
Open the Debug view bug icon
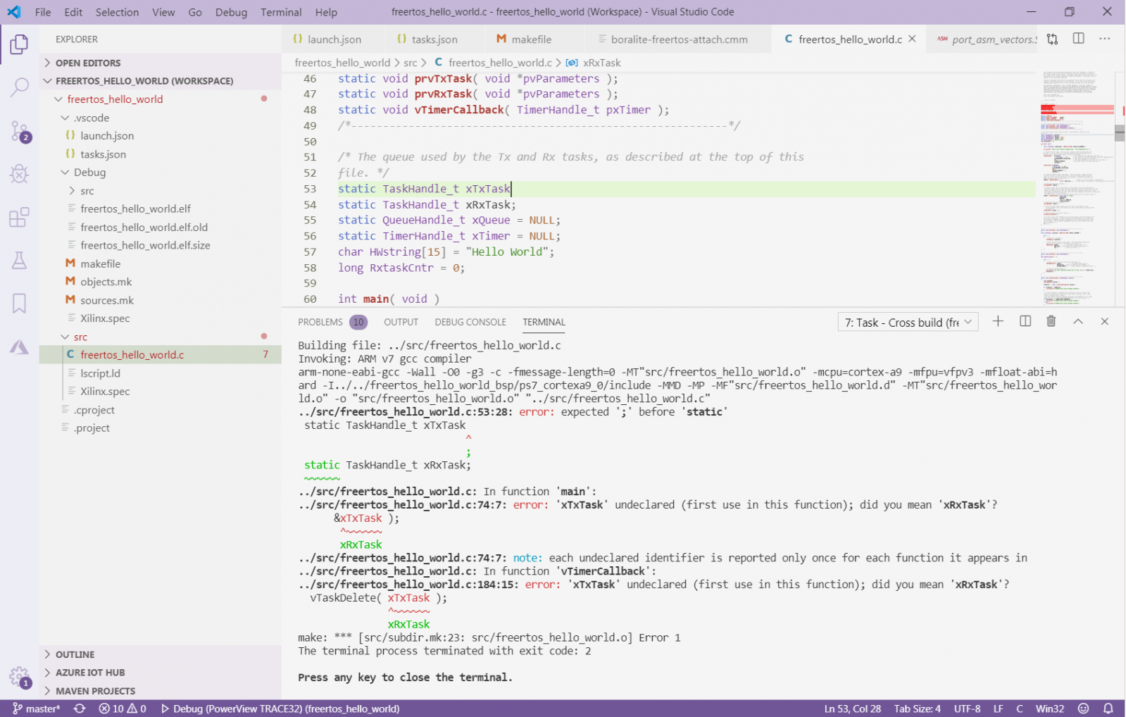pos(19,174)
